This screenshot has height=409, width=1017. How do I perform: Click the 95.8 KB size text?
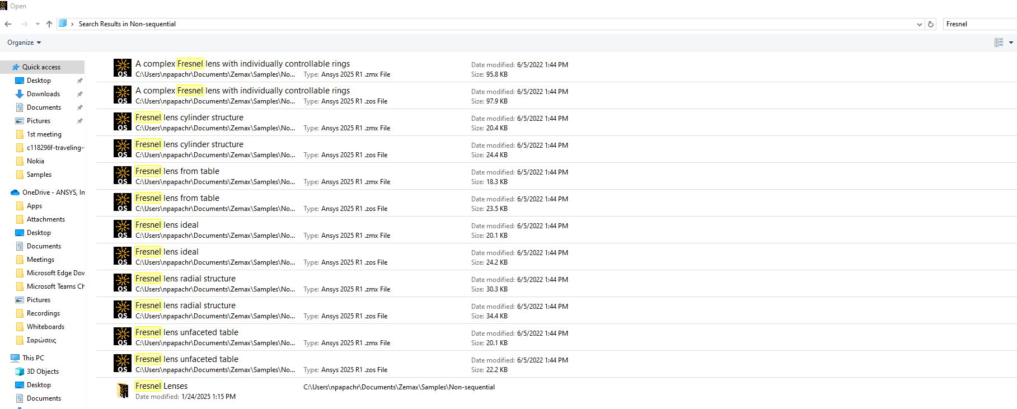click(496, 74)
